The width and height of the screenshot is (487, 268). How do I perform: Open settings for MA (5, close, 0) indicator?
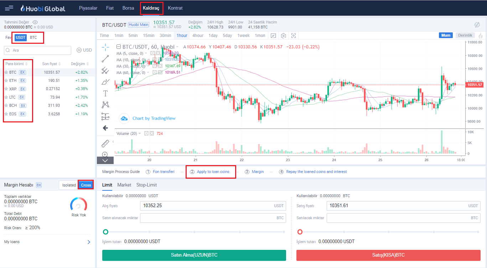tap(153, 53)
